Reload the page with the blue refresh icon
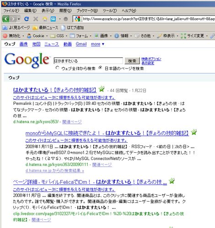Viewport: 215px width, 228px height. coord(27,19)
